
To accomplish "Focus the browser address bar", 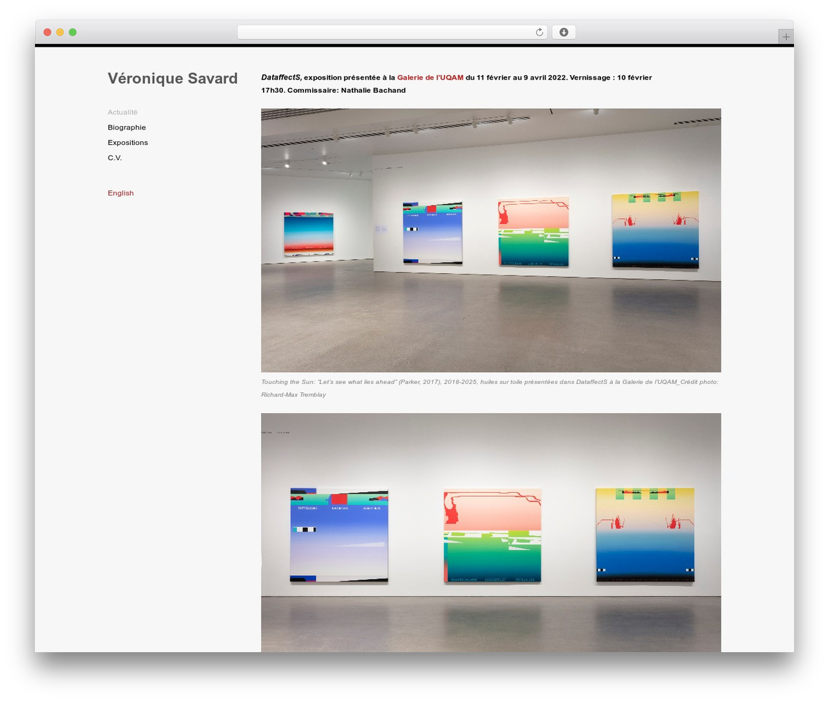I will (x=392, y=32).
